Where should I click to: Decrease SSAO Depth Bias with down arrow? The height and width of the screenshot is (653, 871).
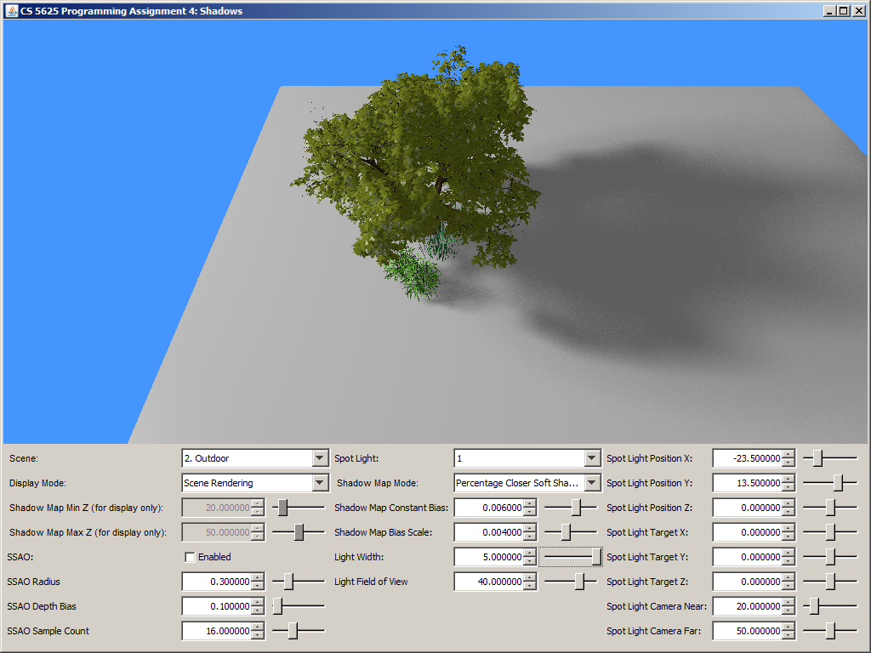(x=259, y=611)
